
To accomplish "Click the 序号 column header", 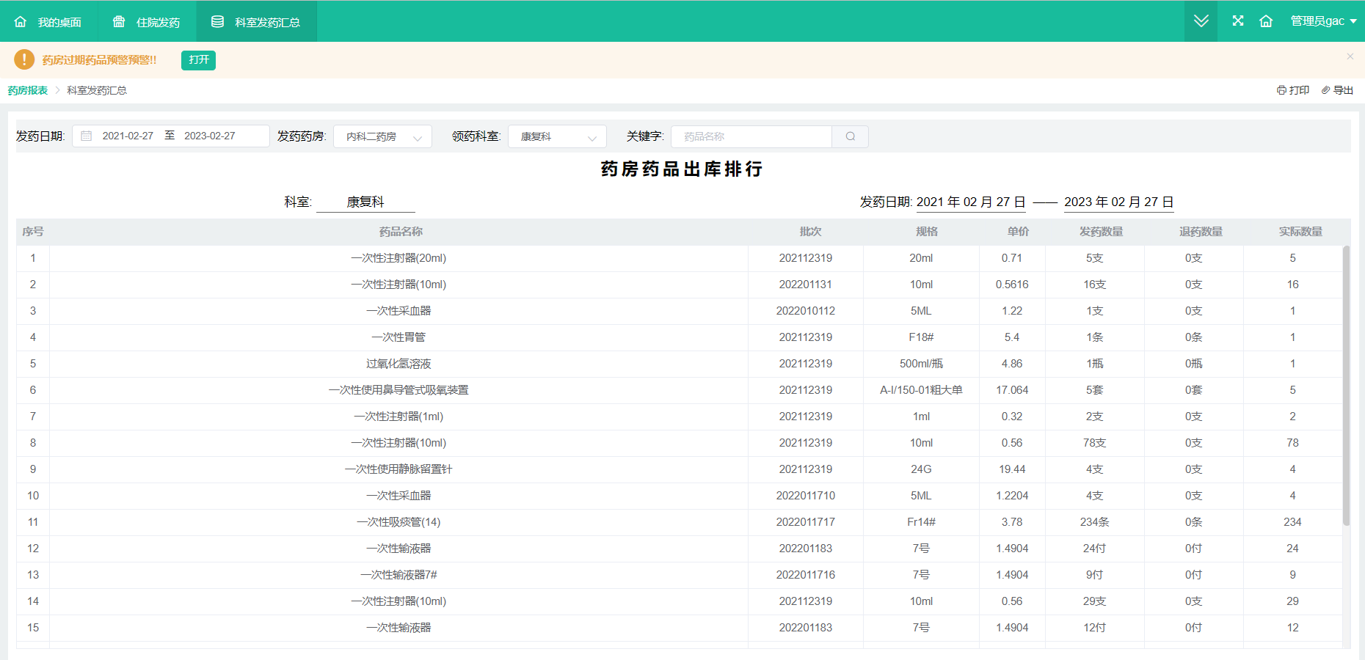I will pyautogui.click(x=33, y=232).
